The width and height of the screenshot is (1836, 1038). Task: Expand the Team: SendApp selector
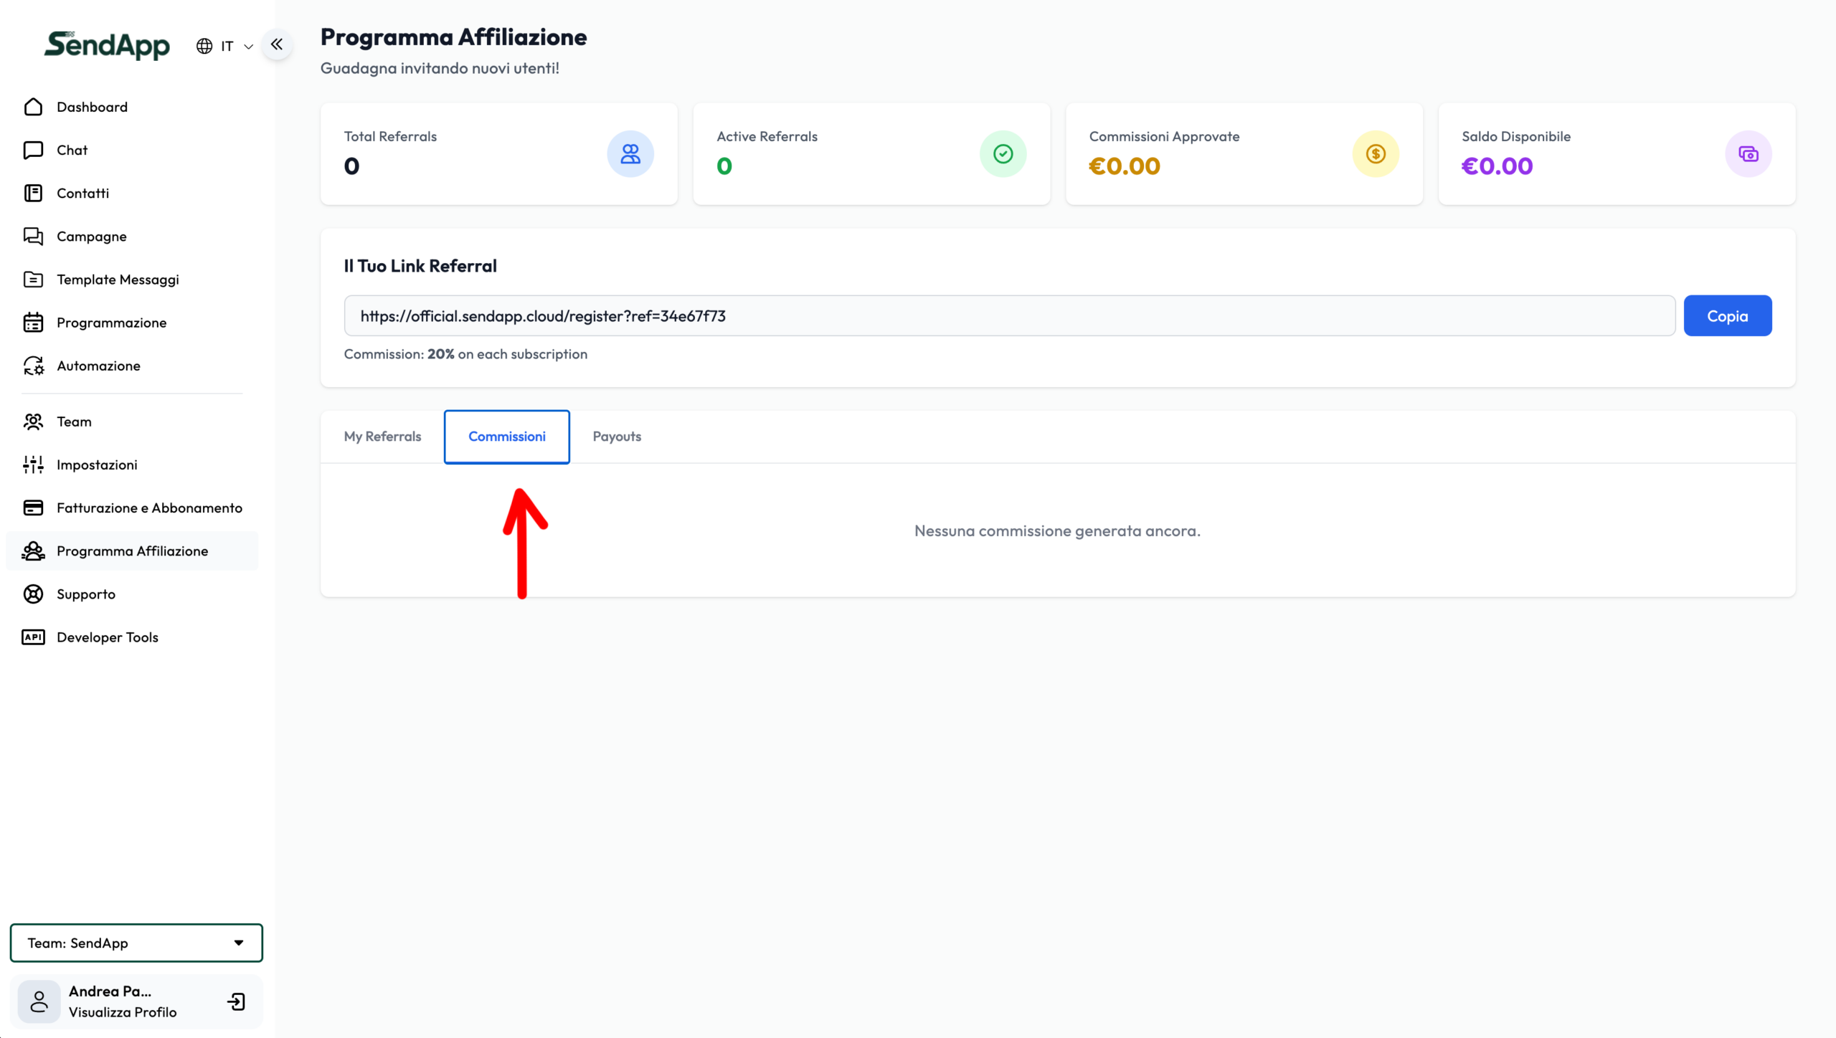click(136, 943)
